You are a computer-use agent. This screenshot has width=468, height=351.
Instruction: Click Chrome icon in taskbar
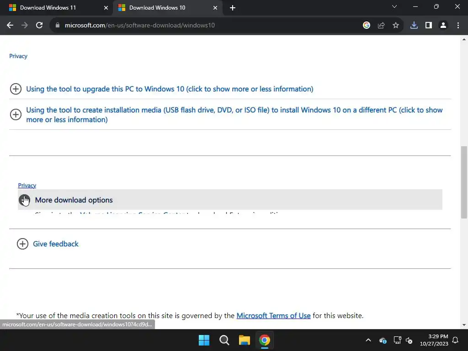coord(264,340)
